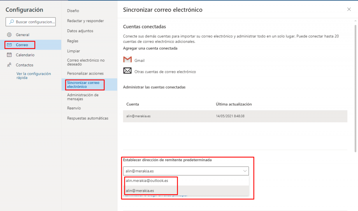The width and height of the screenshot is (358, 211).
Task: Click the vertical scrollbar on the right
Action: click(355, 89)
